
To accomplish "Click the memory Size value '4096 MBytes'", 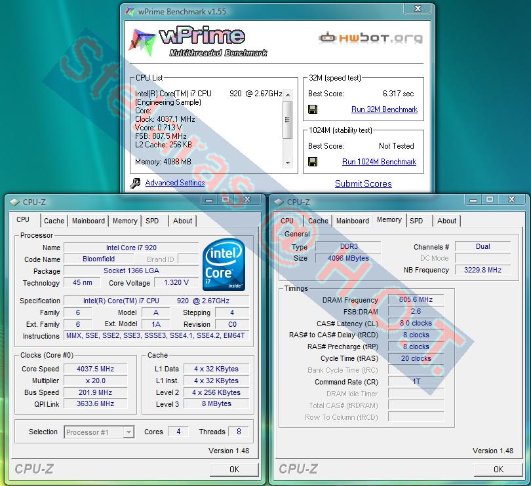I will click(x=349, y=258).
